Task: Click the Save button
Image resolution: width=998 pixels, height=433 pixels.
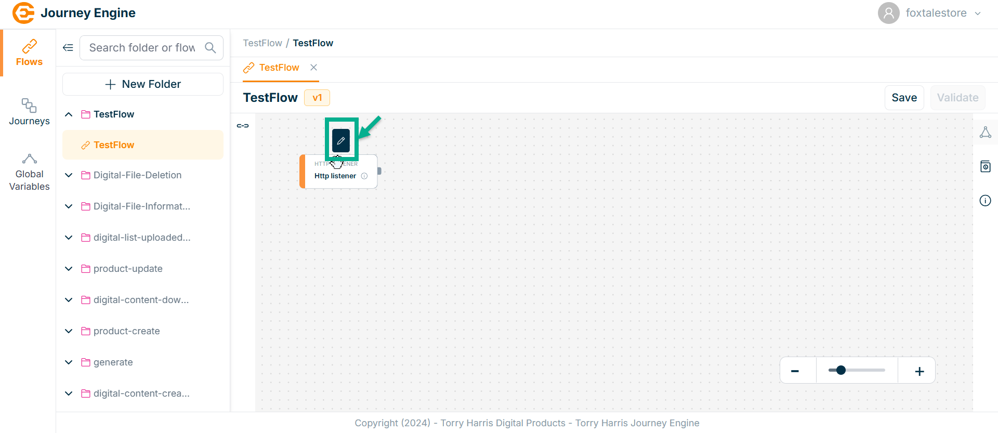Action: click(x=904, y=98)
